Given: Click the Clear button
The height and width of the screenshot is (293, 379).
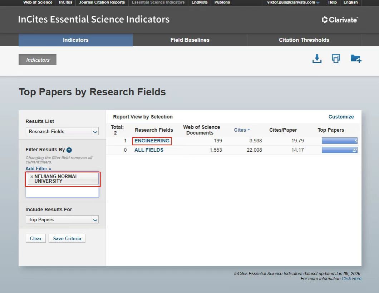Looking at the screenshot, I should click(36, 238).
